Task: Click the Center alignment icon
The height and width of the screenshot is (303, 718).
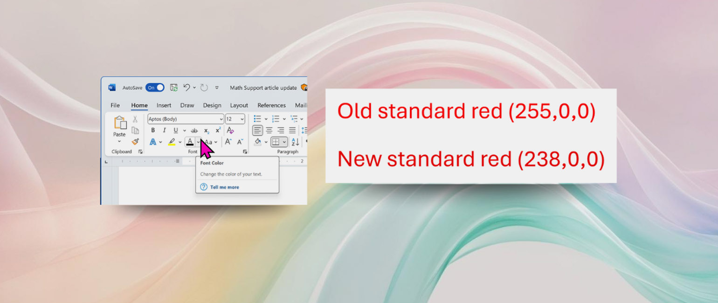Action: pos(269,131)
